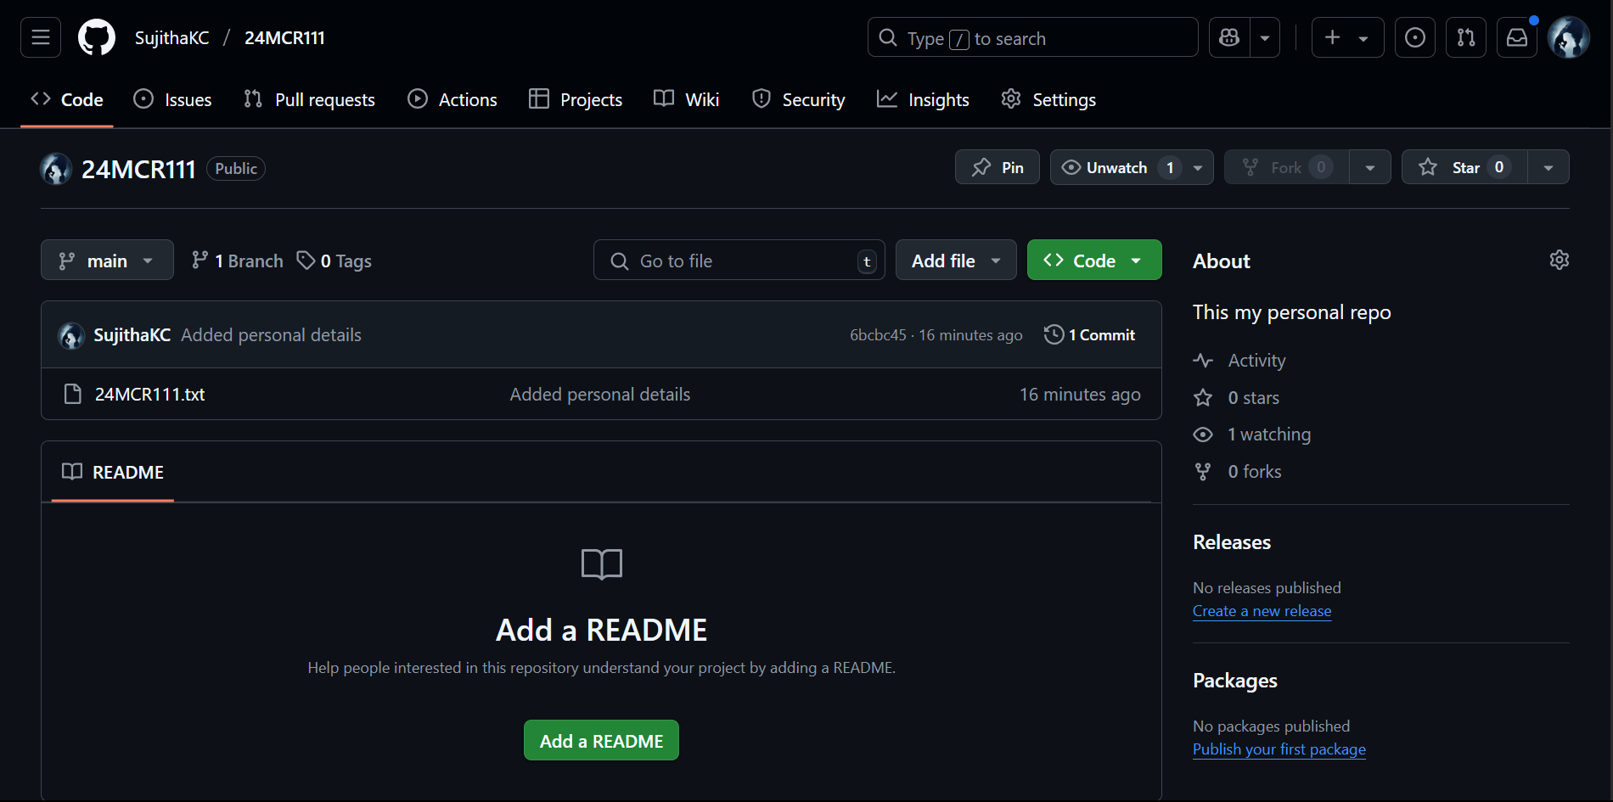Screen dimensions: 1613x802
Task: Open the repository Settings tab
Action: click(1048, 99)
